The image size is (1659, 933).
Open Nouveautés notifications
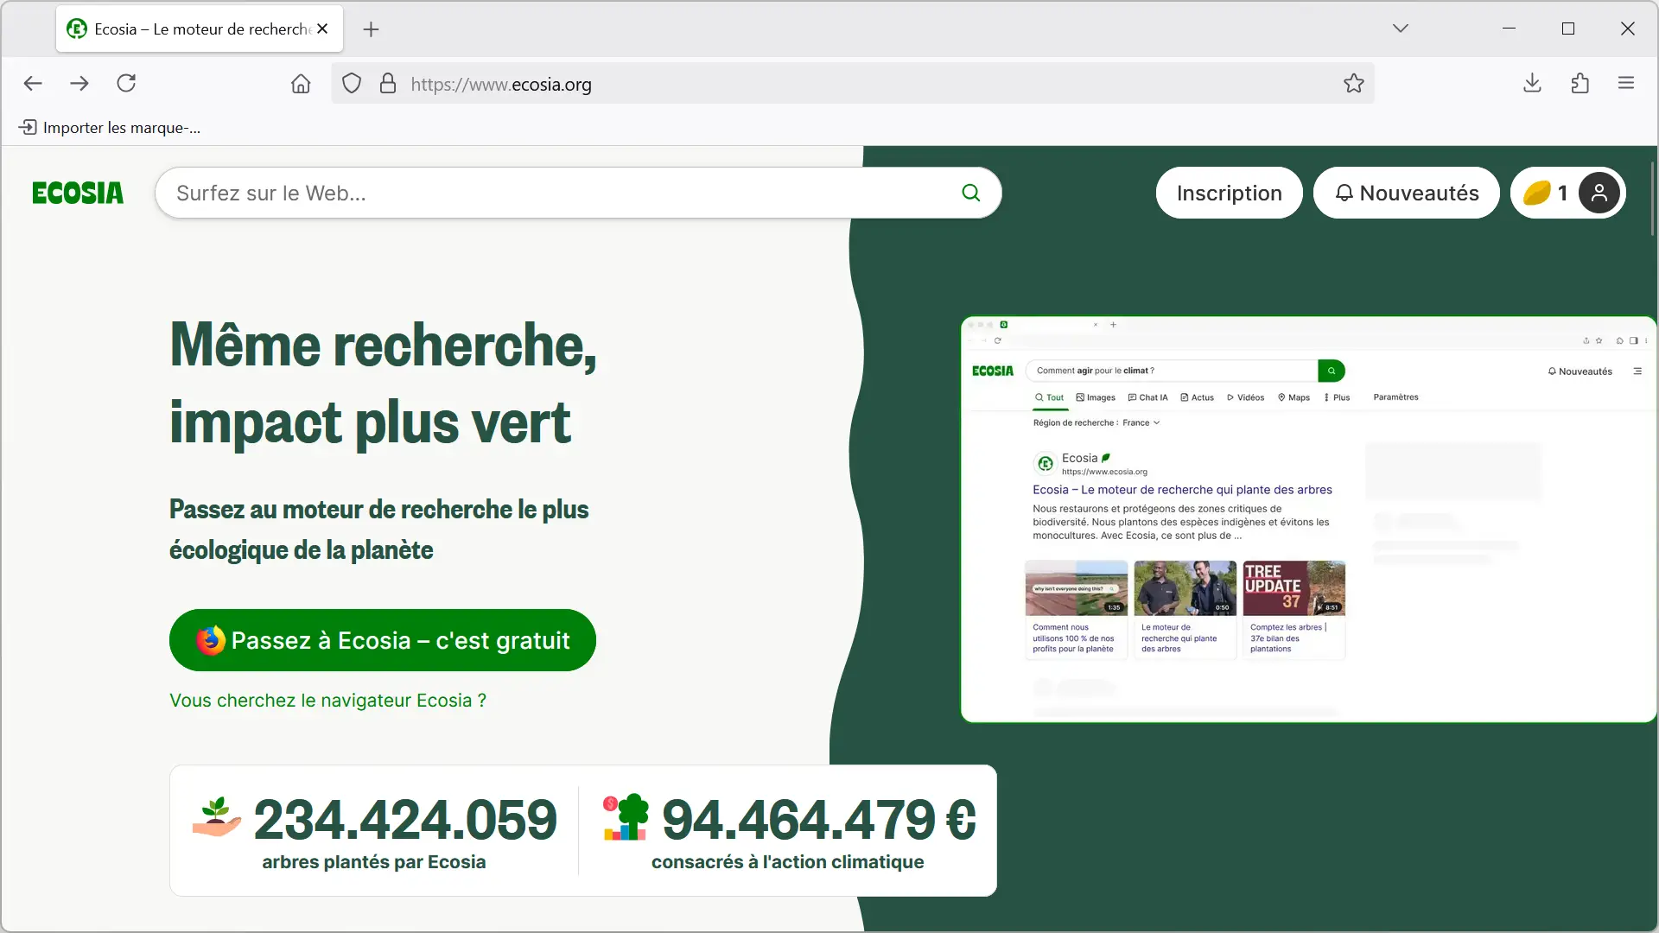pos(1406,193)
